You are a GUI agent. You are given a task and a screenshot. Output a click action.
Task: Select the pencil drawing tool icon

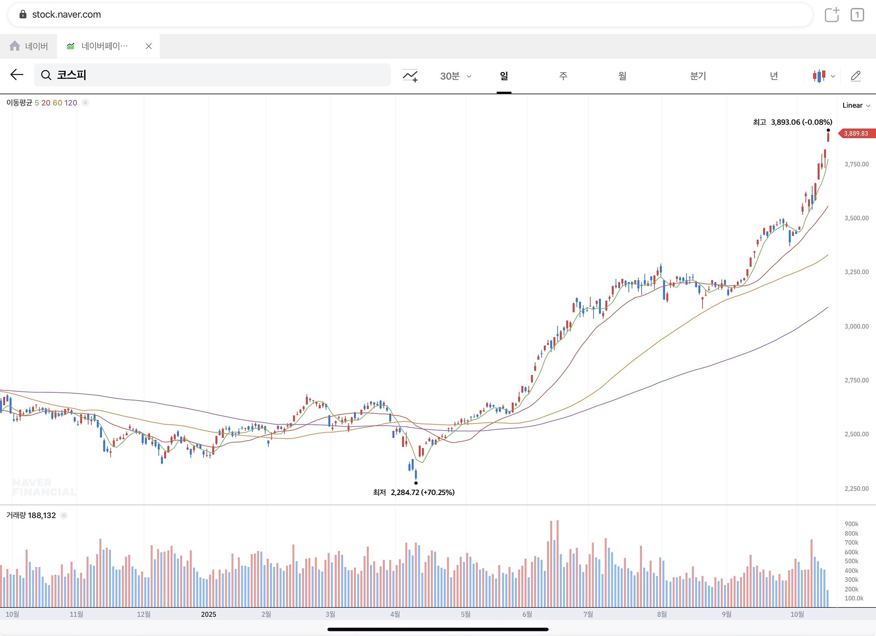coord(855,76)
